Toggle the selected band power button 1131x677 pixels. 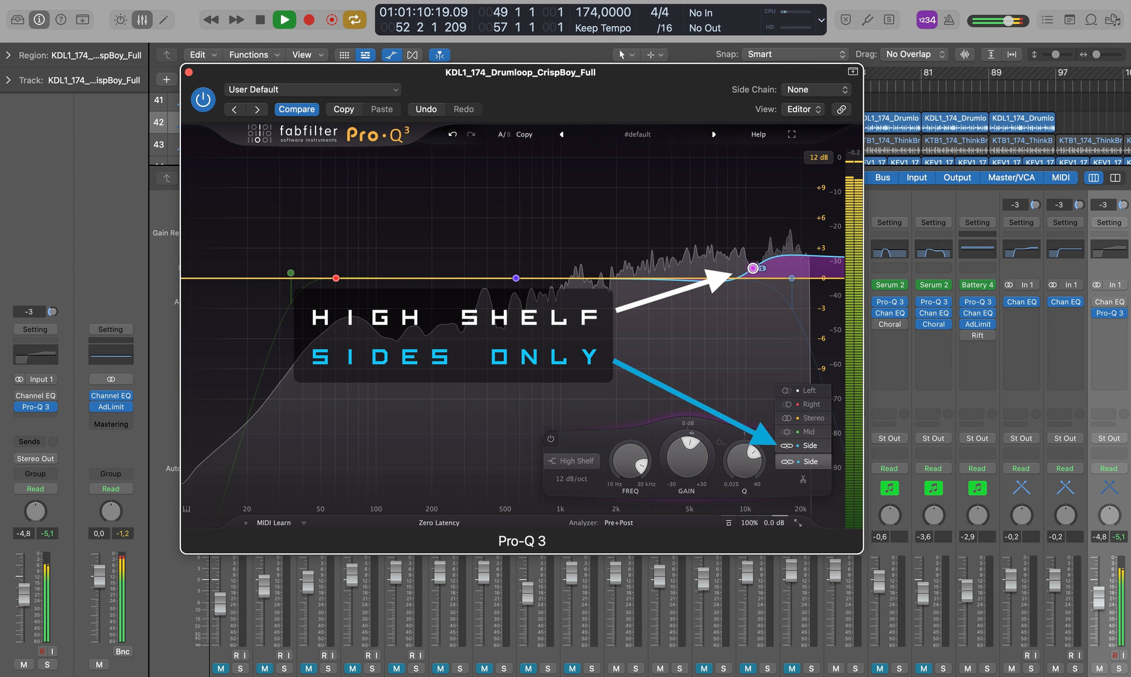tap(550, 439)
